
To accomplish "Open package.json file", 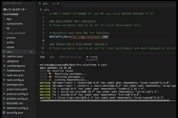I will 15,85.
